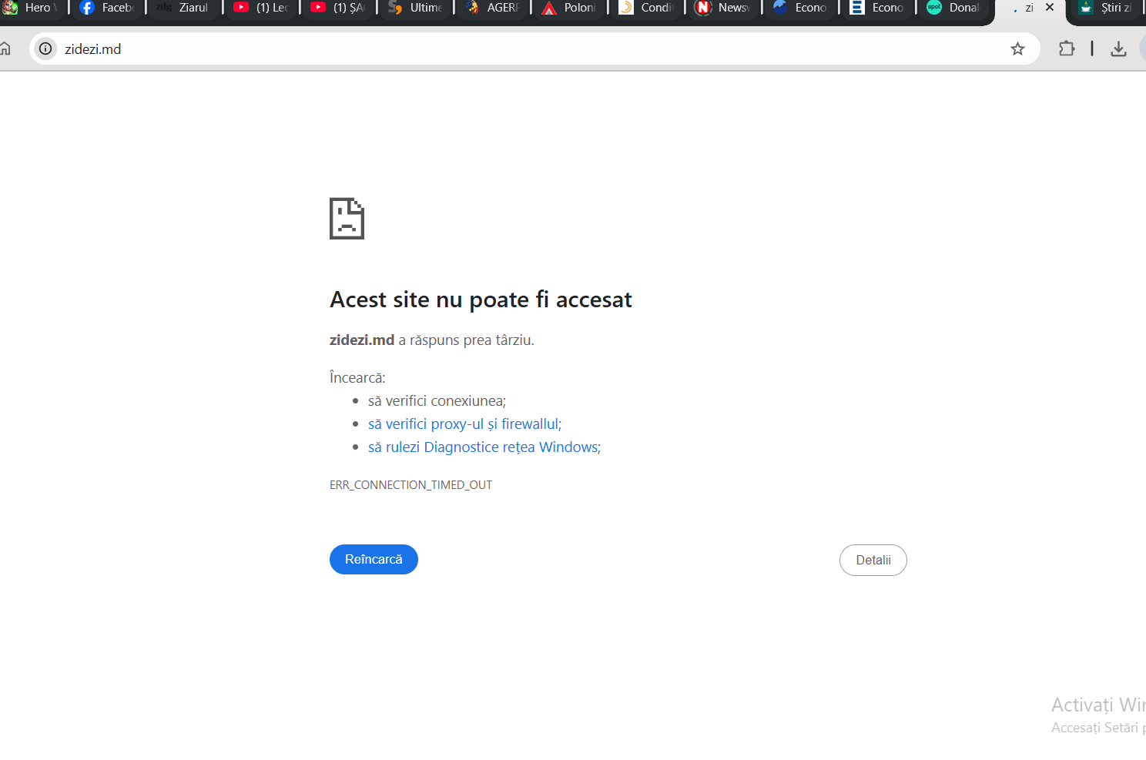Open the proxy and firewall check link
This screenshot has height=760, width=1146.
[x=464, y=424]
